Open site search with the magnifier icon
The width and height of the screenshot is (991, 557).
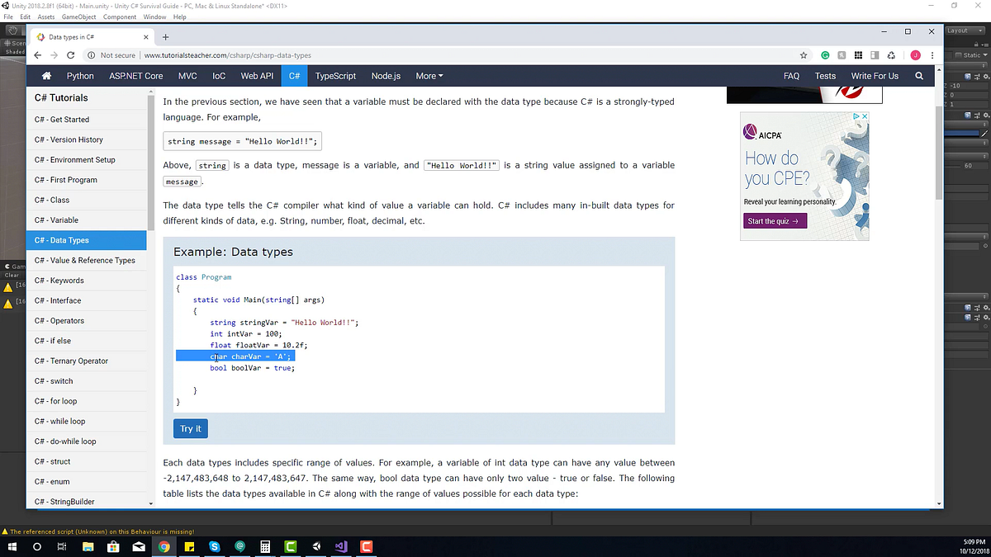[x=919, y=75]
